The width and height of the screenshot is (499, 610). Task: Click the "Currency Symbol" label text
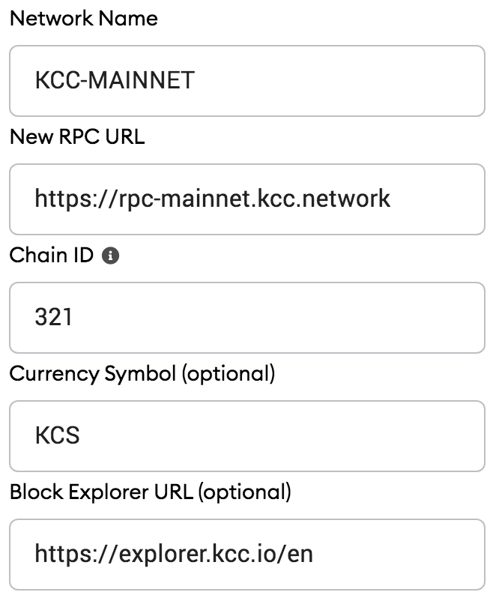tap(91, 373)
